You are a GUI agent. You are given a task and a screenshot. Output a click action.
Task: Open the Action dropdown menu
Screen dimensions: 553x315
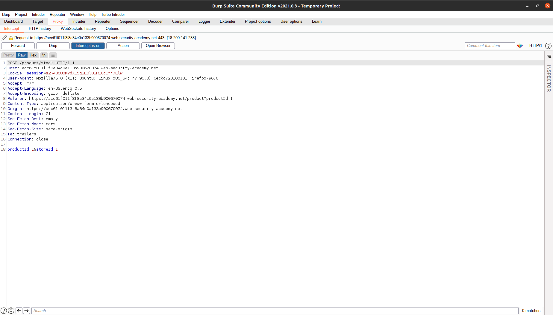[123, 46]
